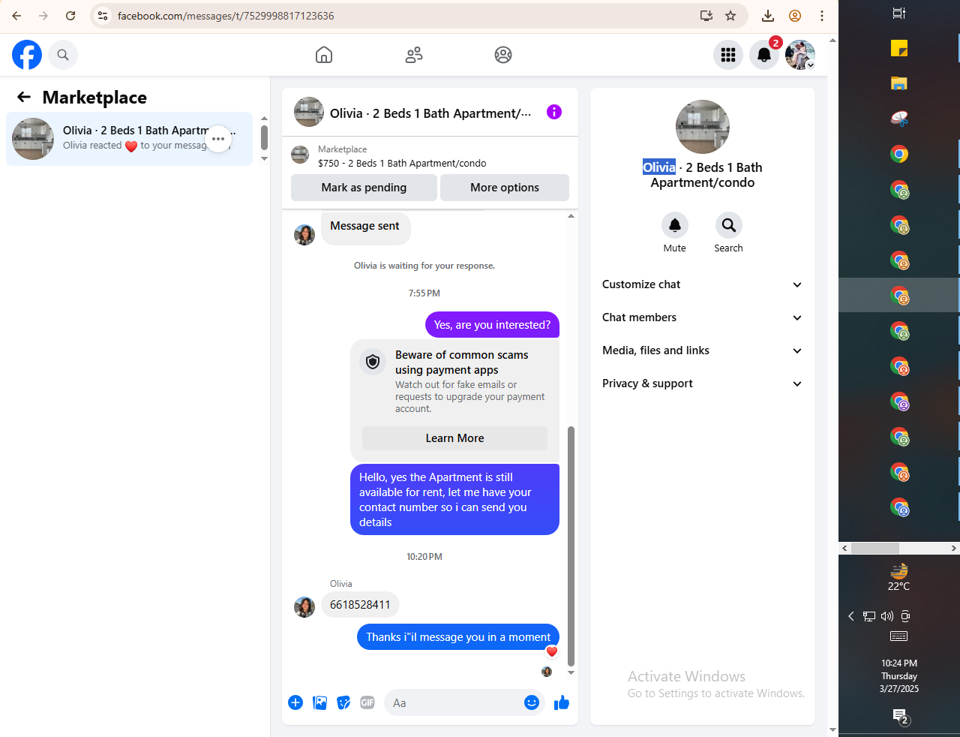The image size is (960, 737).
Task: Click the taskbar horizontal scrollbar thumb
Action: [874, 549]
